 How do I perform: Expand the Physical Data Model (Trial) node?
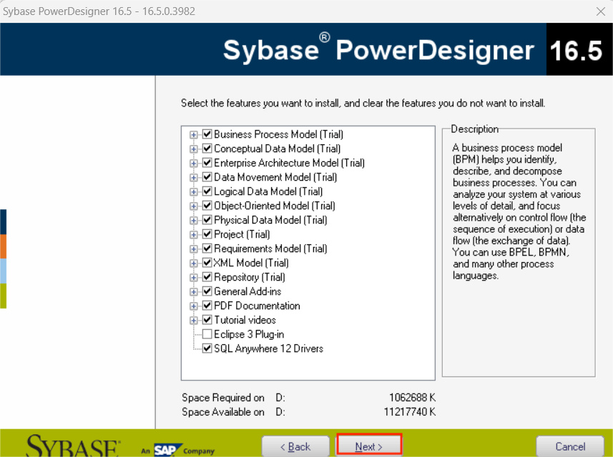pos(194,220)
